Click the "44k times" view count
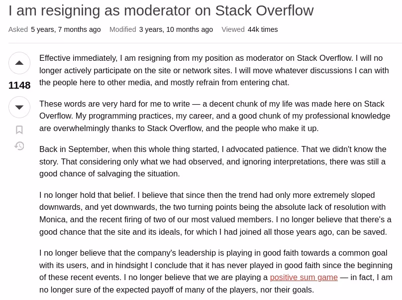Screen dimensions: 402x300 click(263, 29)
